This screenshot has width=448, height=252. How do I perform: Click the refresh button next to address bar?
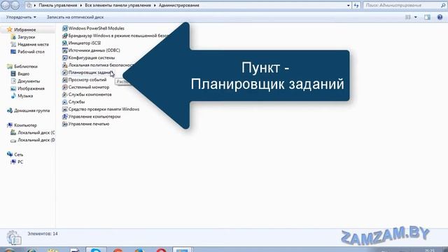(x=356, y=5)
